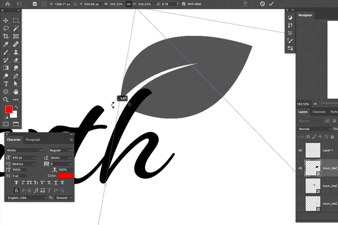Choose the Eyedropper tool
This screenshot has height=225, width=338.
6,44
